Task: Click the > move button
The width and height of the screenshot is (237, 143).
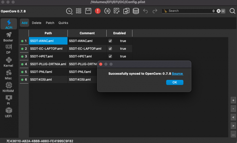Action: tap(233, 126)
